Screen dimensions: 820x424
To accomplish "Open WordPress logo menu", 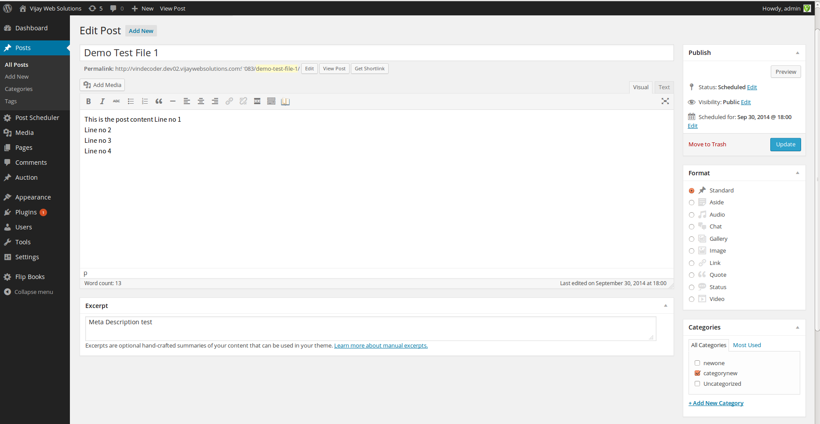I will coord(7,8).
